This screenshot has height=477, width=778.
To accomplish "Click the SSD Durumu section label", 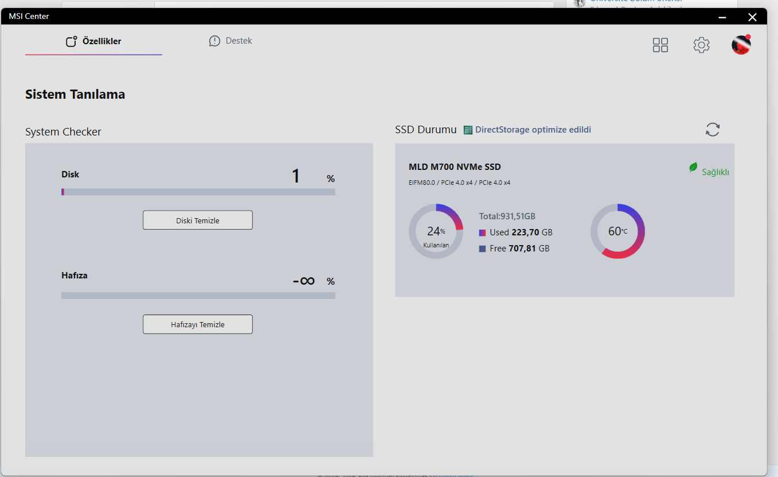I will [x=426, y=130].
